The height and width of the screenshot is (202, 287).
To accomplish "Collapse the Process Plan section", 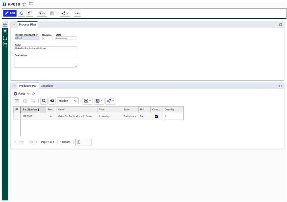I will click(x=14, y=25).
